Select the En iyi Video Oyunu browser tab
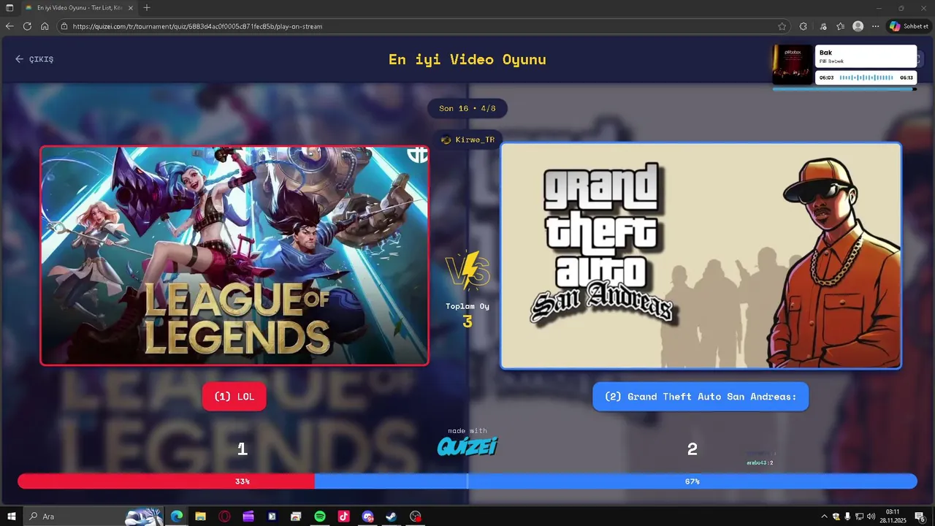Image resolution: width=935 pixels, height=526 pixels. pyautogui.click(x=79, y=8)
